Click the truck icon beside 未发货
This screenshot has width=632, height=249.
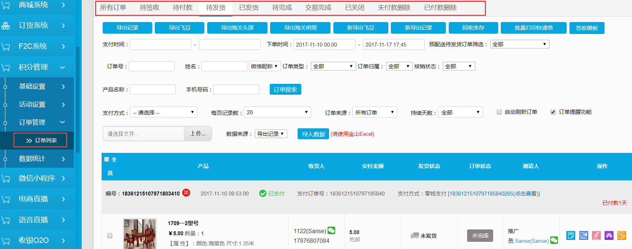coord(415,236)
